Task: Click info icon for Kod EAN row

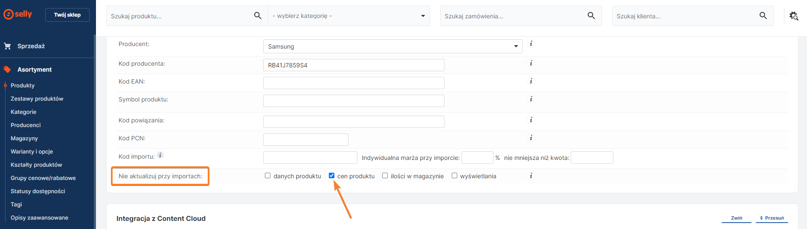Action: tap(531, 81)
